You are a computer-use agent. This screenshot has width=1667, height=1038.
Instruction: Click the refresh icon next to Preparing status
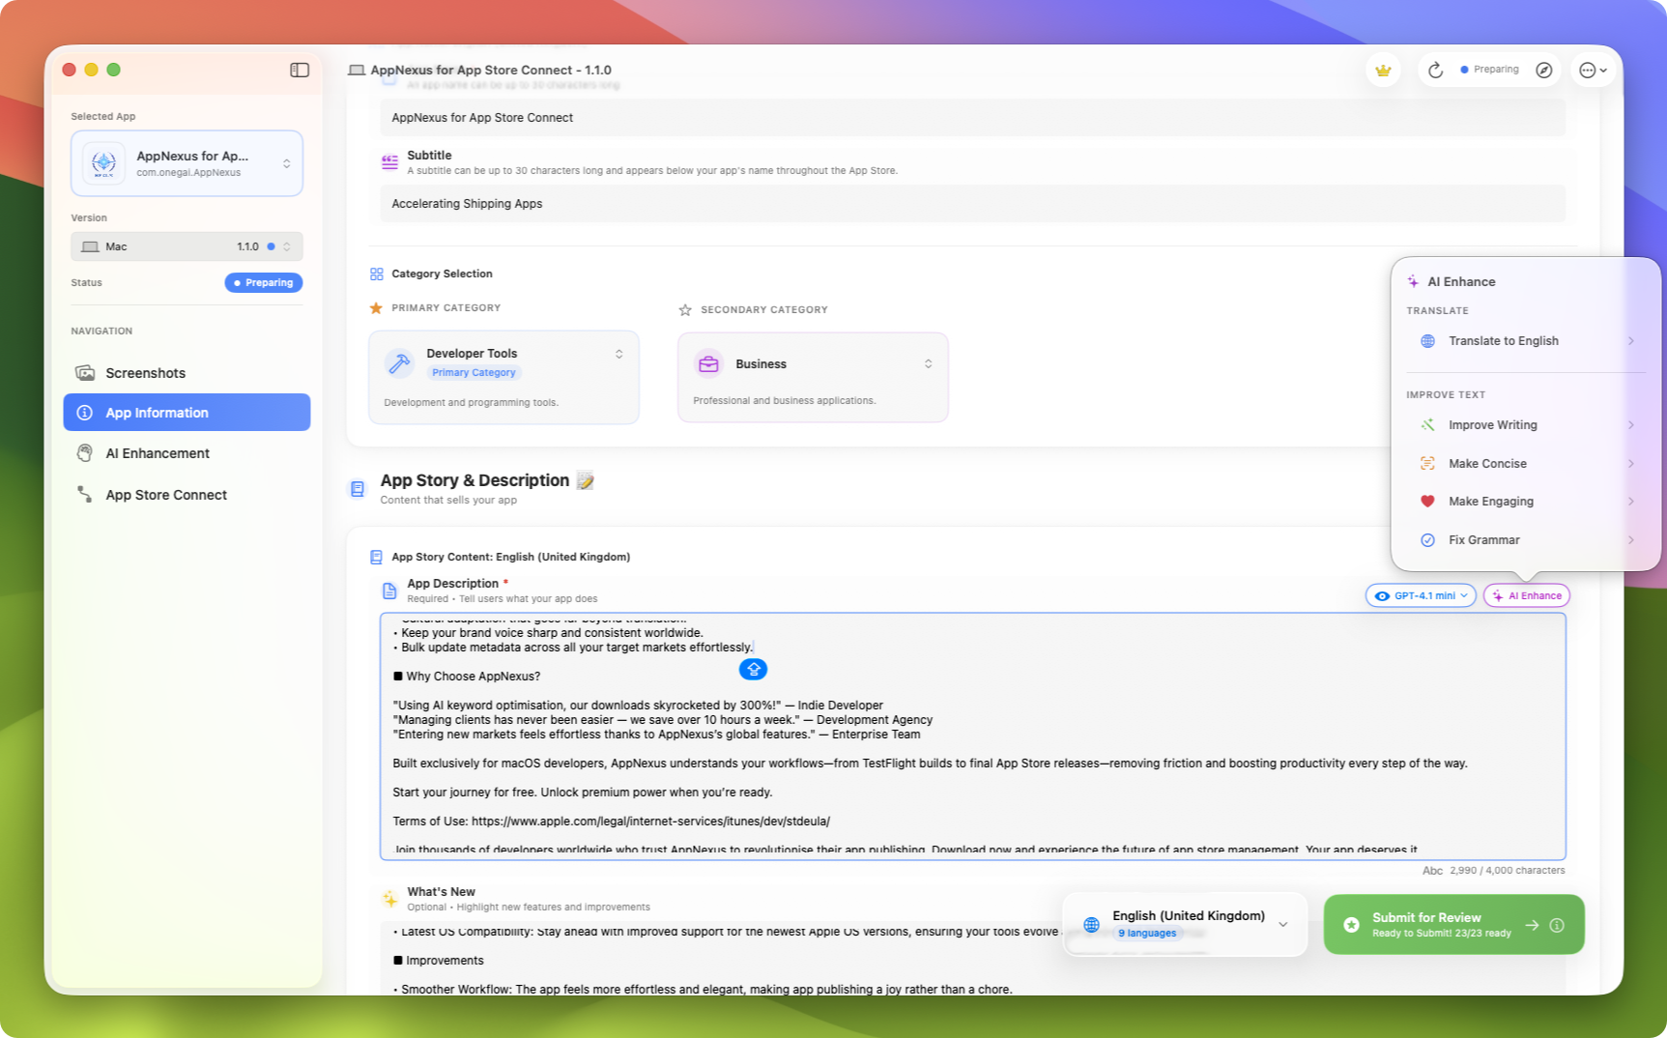1434,70
